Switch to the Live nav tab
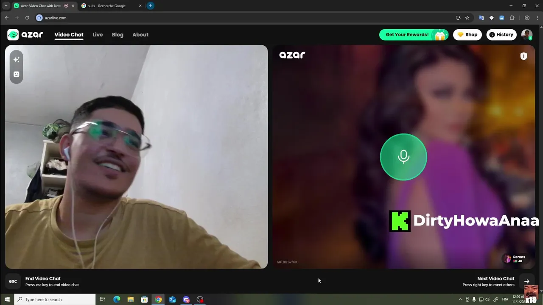The image size is (543, 305). (98, 35)
